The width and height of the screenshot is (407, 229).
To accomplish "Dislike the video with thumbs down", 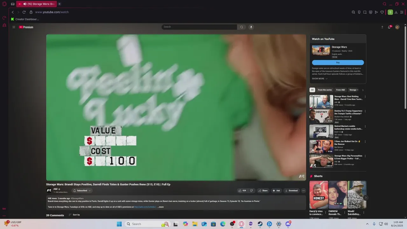I will pyautogui.click(x=252, y=191).
